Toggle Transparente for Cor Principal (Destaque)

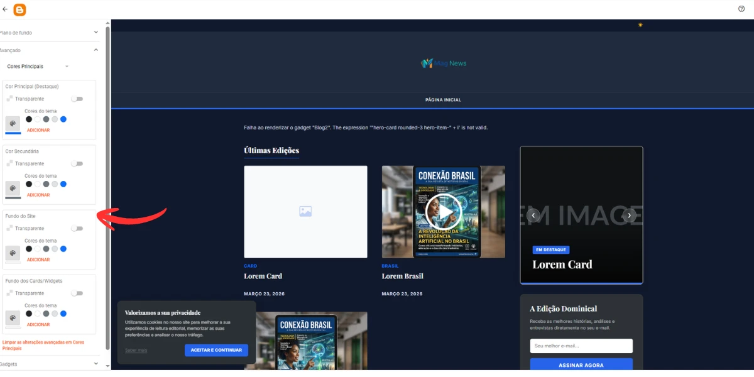77,99
